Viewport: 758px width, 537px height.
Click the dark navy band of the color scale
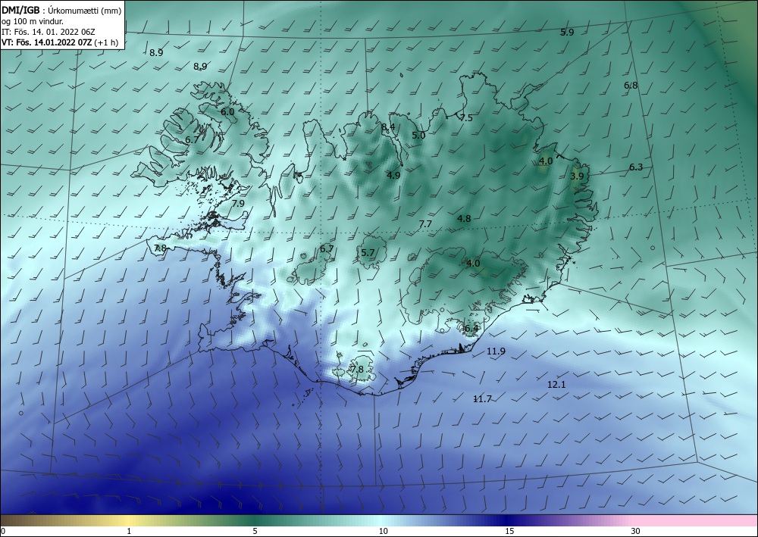click(508, 520)
